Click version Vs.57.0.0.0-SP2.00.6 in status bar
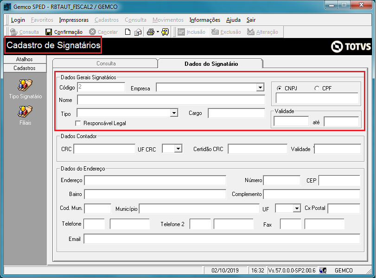 [292, 271]
